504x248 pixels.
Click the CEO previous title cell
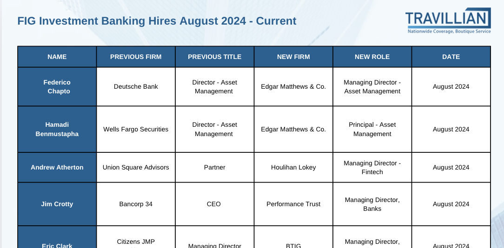point(214,204)
